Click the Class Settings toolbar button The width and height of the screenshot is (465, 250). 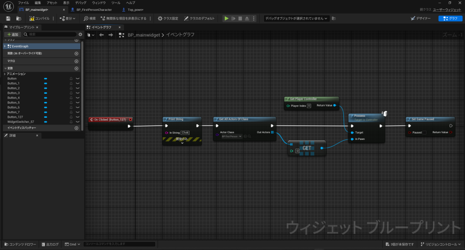[x=168, y=19]
